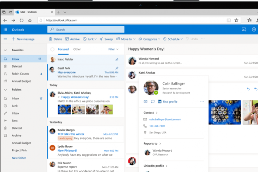Click New message button
Viewport: 258px width, 172px height.
[x=23, y=39]
